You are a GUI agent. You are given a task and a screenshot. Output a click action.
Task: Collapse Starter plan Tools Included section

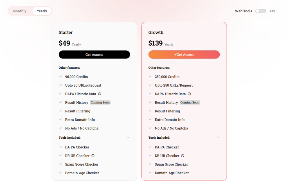point(128,138)
